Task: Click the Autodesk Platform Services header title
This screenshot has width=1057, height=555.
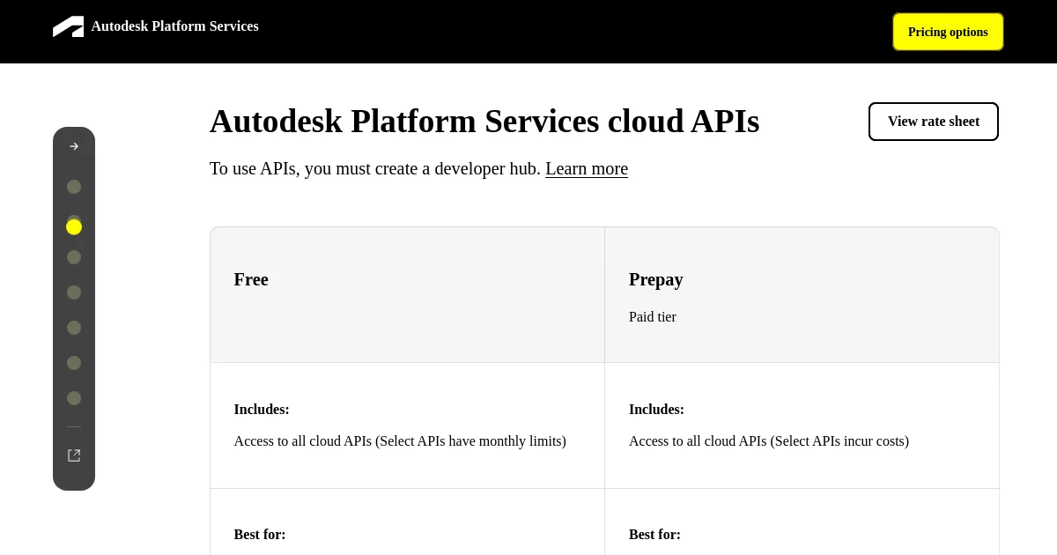Action: pos(174,26)
